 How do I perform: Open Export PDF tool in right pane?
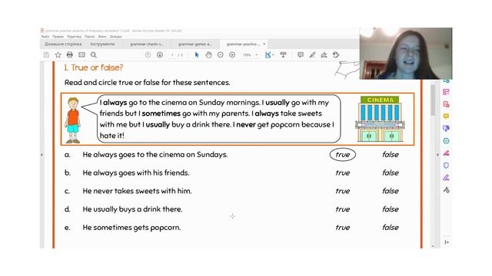[x=446, y=104]
